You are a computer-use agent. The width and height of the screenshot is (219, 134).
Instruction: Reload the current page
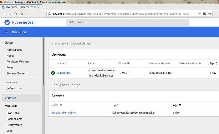(x=16, y=14)
